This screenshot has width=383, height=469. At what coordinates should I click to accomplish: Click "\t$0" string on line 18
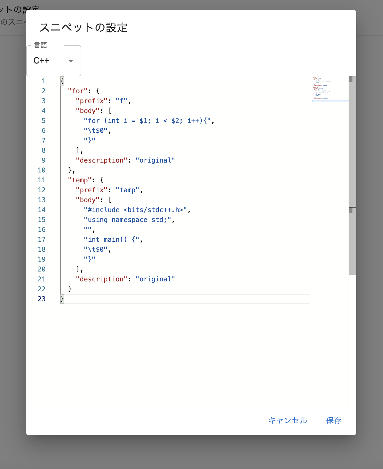(x=95, y=249)
